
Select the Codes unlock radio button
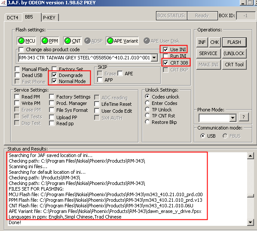[147, 96]
